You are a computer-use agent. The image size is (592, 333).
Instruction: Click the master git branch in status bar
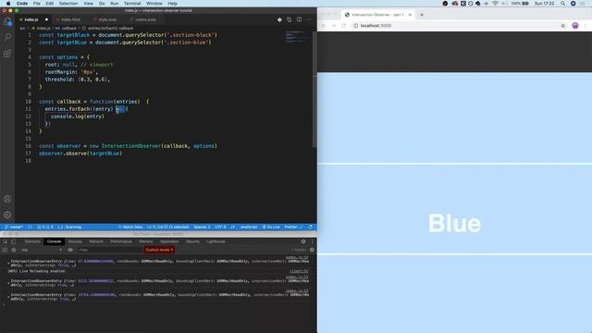14,227
